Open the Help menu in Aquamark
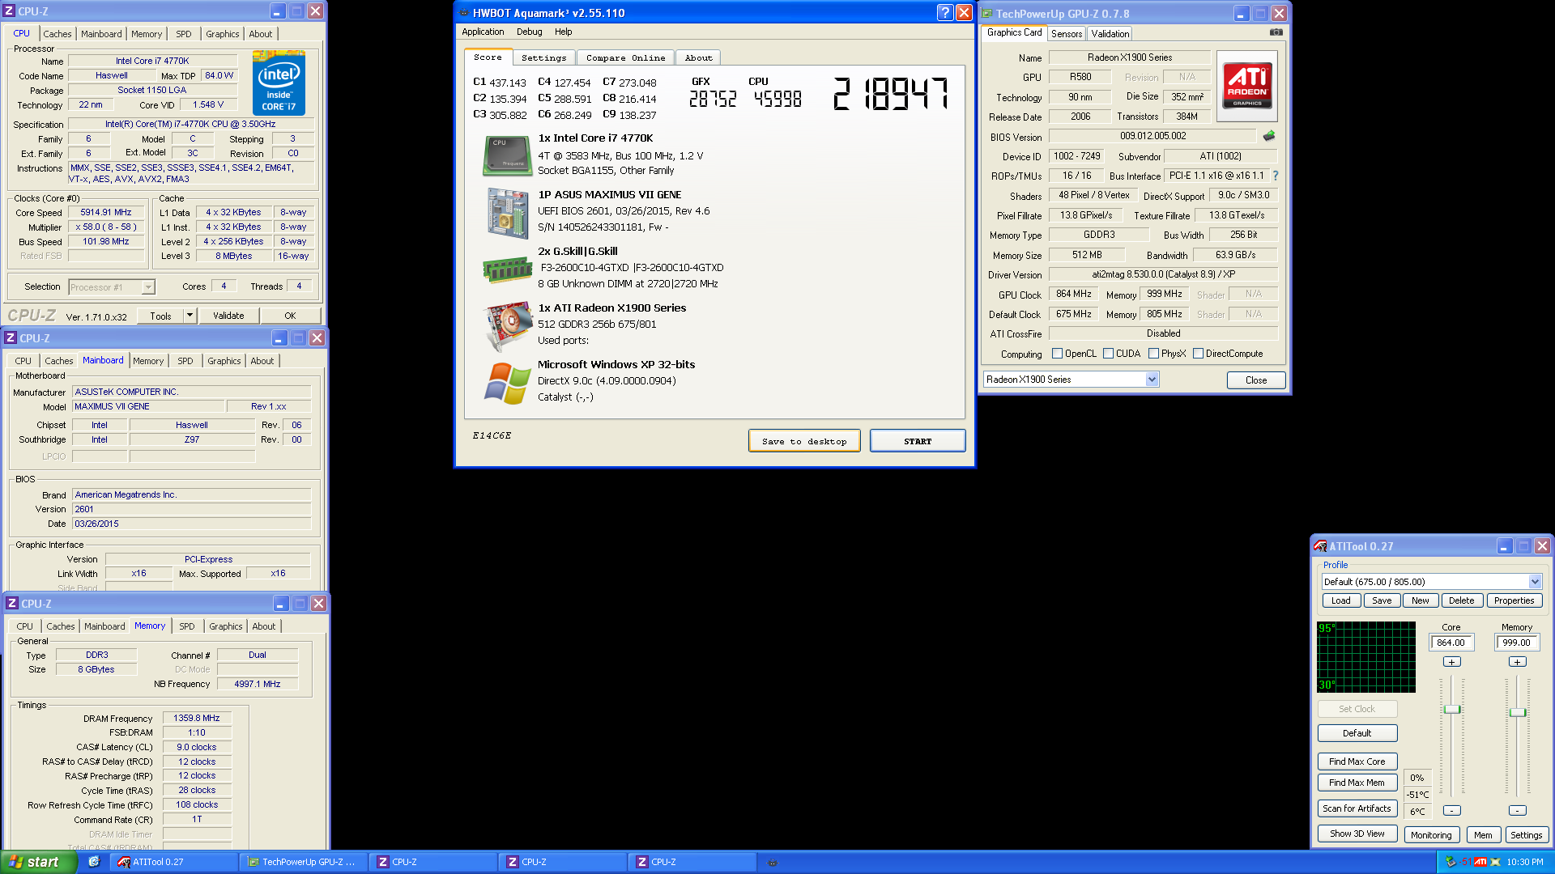Image resolution: width=1555 pixels, height=874 pixels. click(563, 32)
